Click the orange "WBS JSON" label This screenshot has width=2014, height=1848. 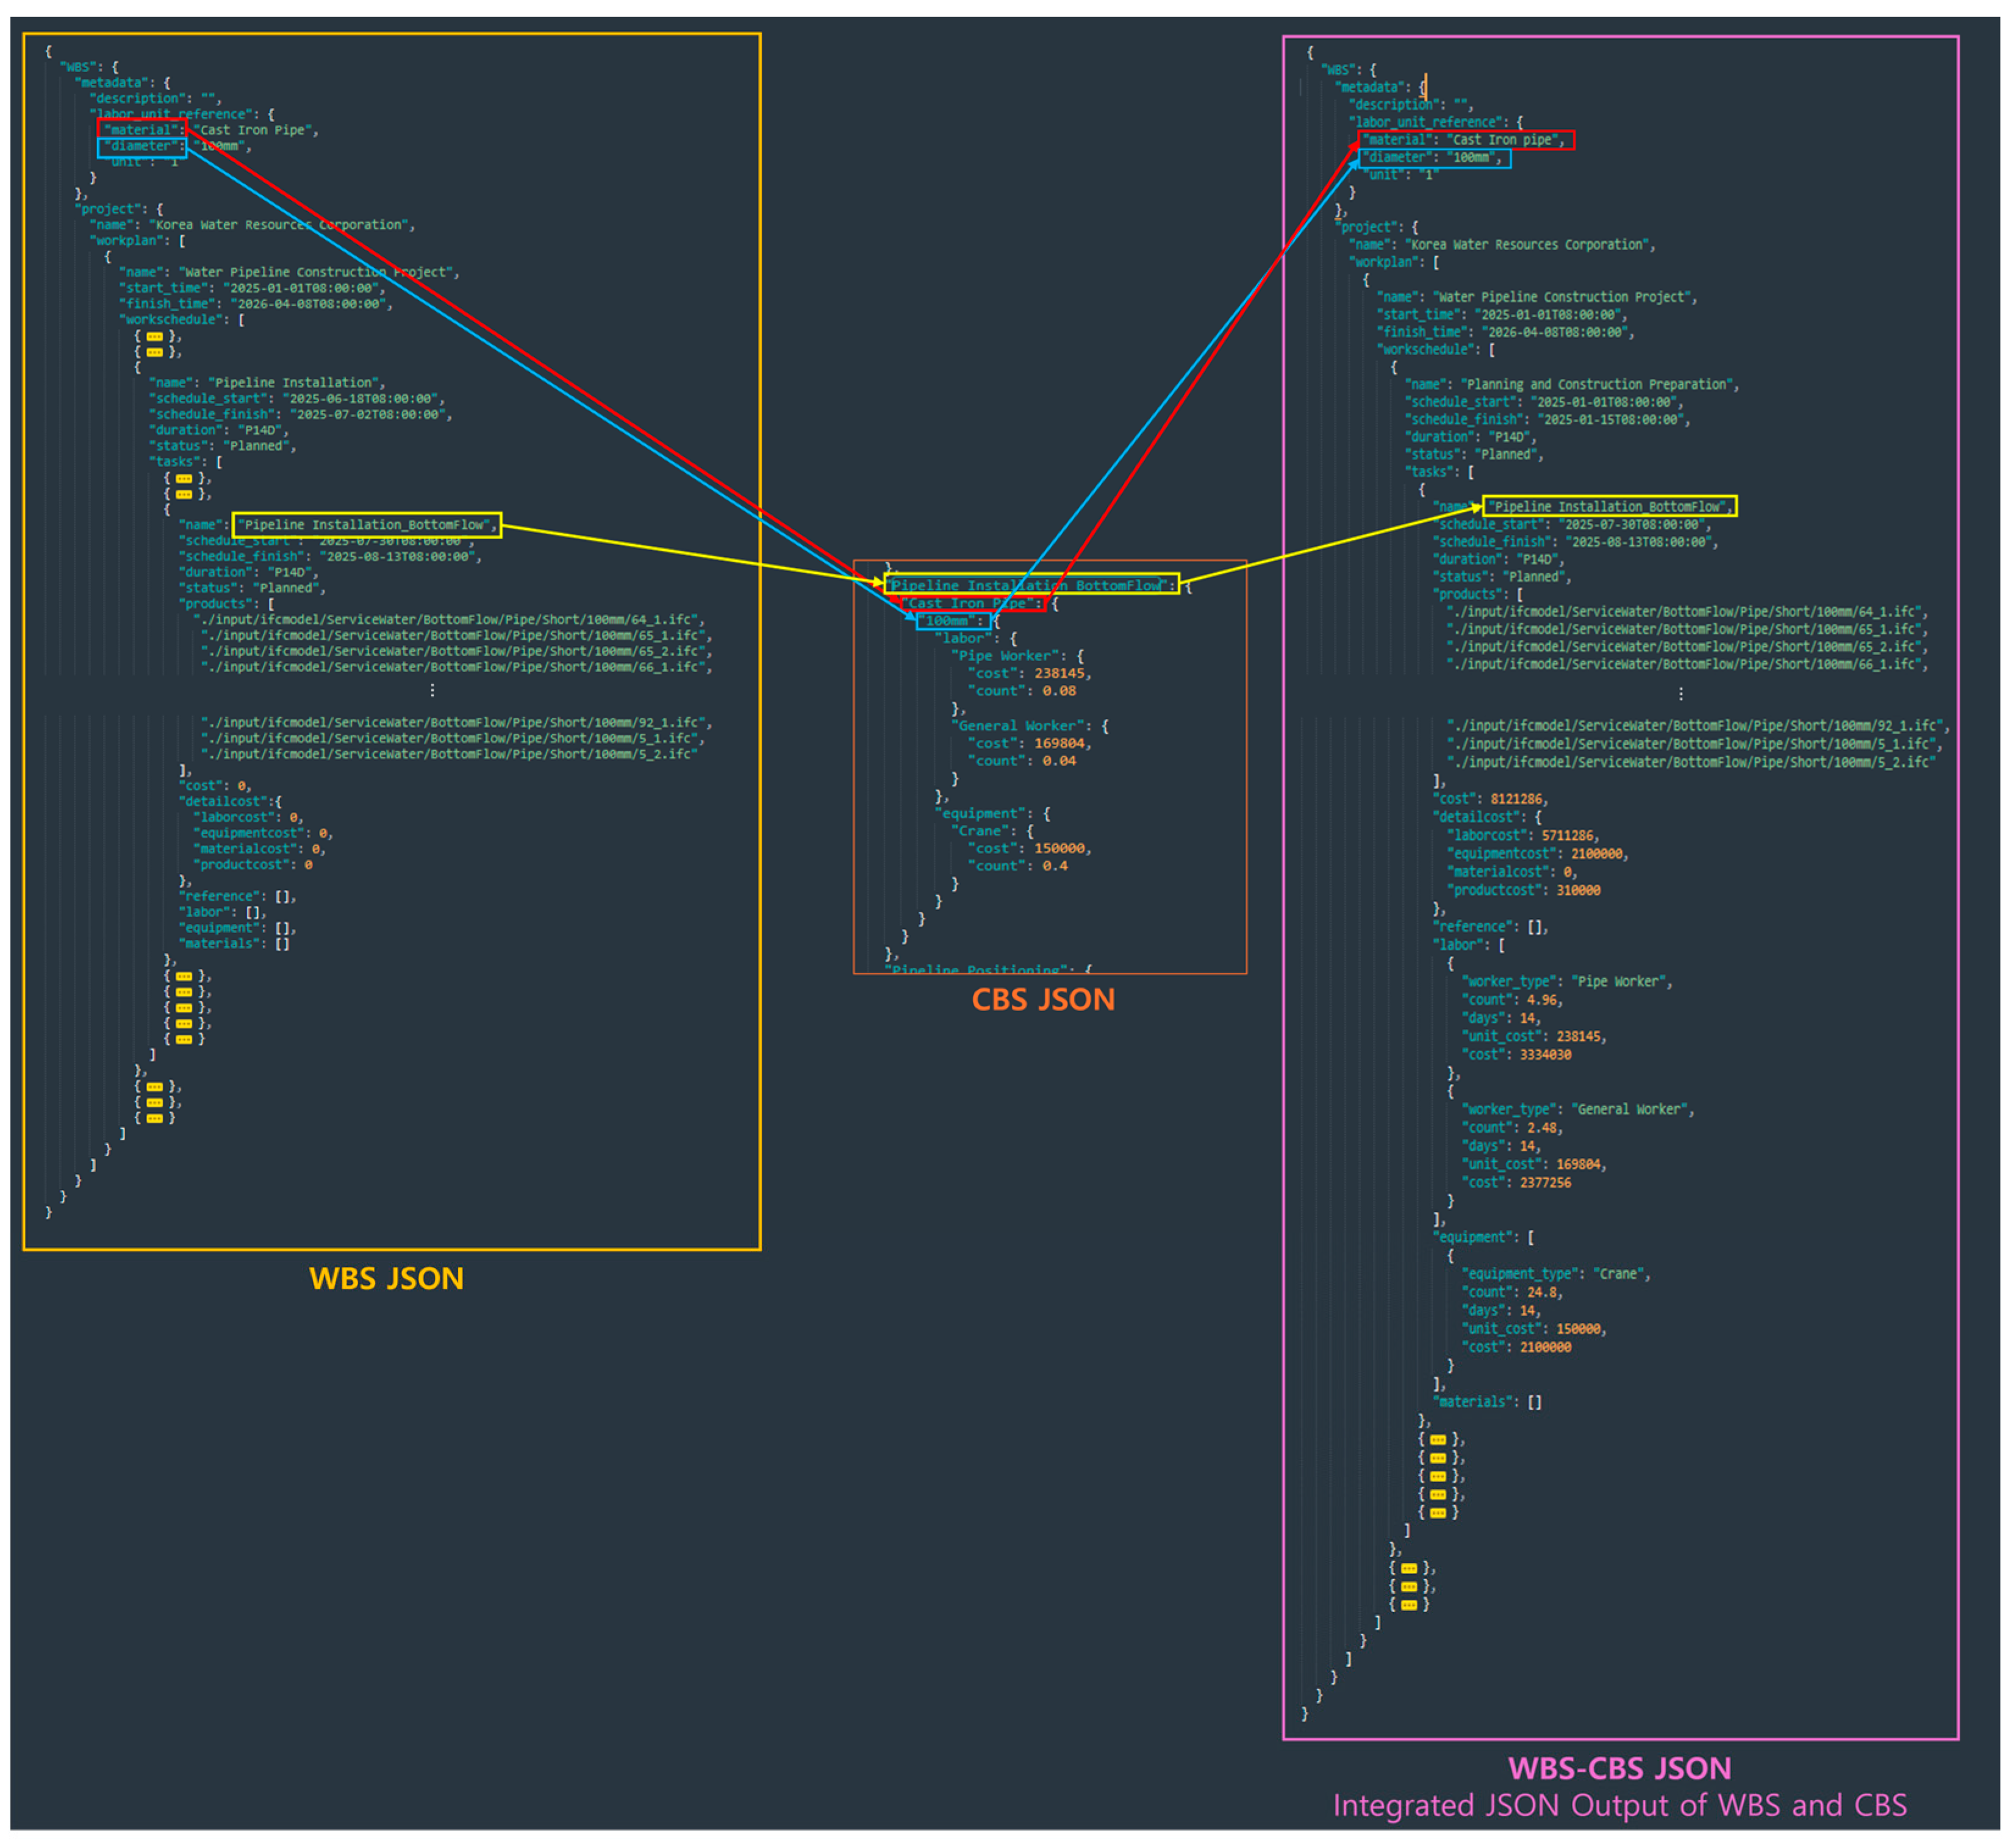386,1278
